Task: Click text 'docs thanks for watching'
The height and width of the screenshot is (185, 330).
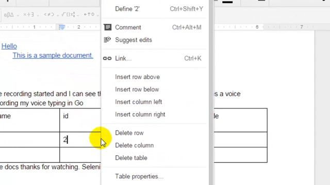Action: click(41, 167)
